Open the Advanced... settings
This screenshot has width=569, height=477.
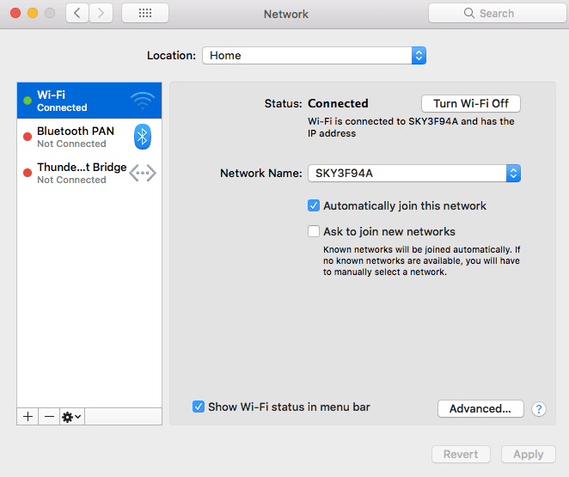pos(480,409)
